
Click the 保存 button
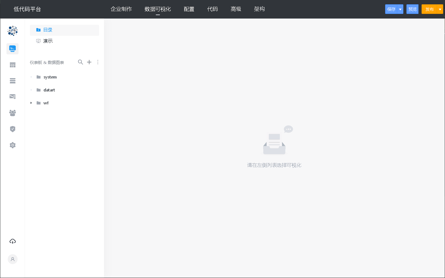[391, 9]
